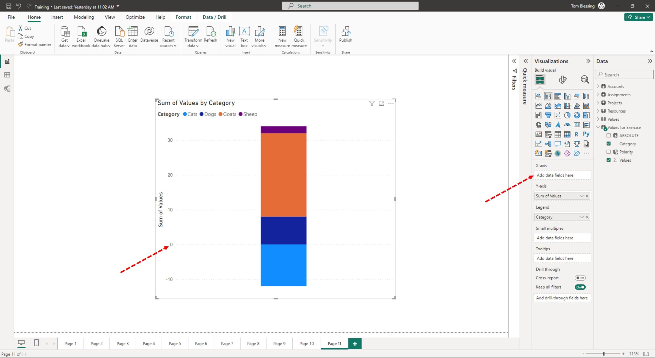Expand the Accounts table
Screen dimensions: 655x358
click(x=598, y=86)
